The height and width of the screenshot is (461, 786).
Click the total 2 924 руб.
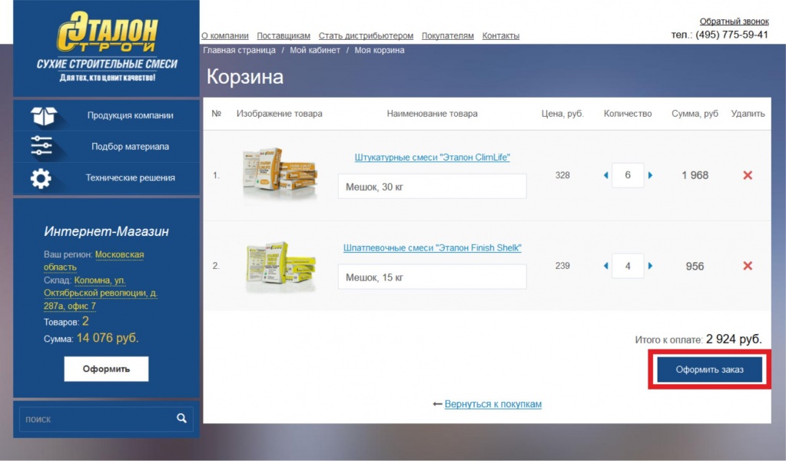pyautogui.click(x=734, y=340)
